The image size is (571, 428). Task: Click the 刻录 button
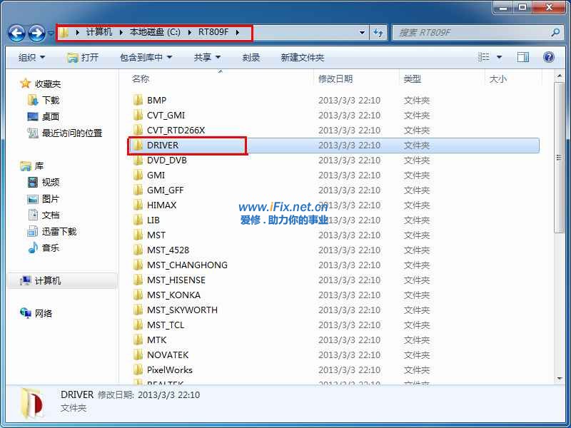[251, 57]
